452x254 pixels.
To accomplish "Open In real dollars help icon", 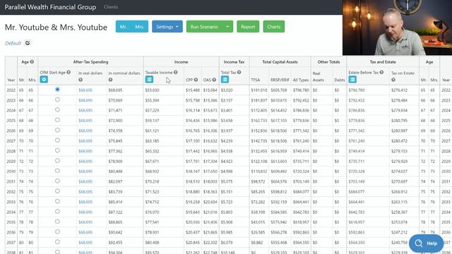I will click(x=81, y=80).
